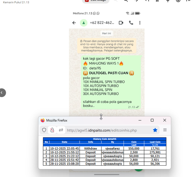Viewport: 196px width, 177px height.
Task: Select the date cell '28-11-2025 15:08:20'
Action: [65, 164]
